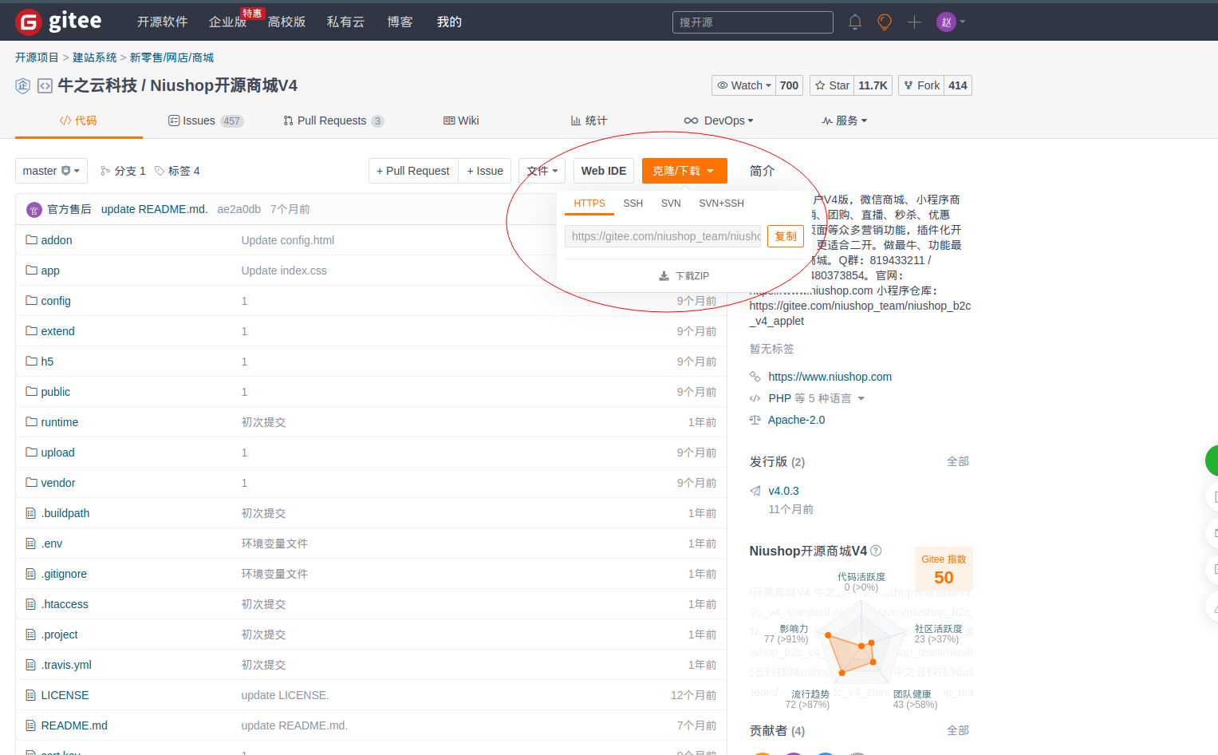Switch clone protocol to SSH

pos(633,204)
